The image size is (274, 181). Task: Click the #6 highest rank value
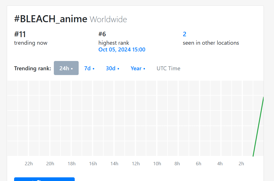coord(102,34)
